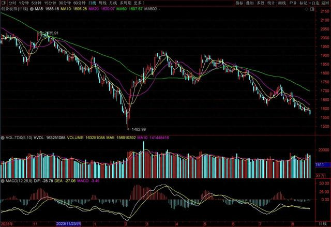Expand the 更多 more periods menu
Viewport: 331px width, 227px height.
[x=139, y=3]
